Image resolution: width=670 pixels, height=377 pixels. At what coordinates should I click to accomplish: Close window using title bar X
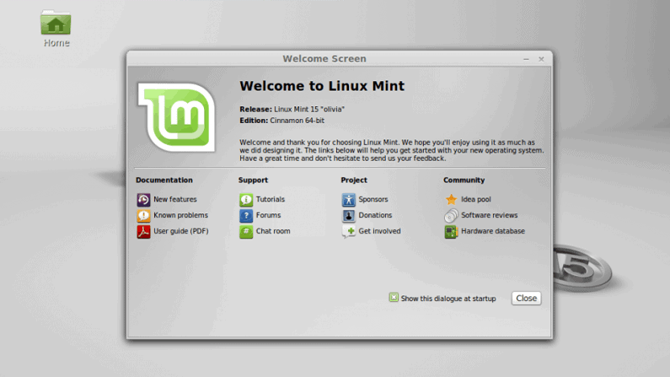(x=541, y=59)
